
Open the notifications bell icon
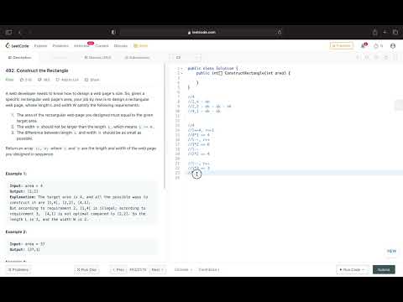(x=364, y=45)
